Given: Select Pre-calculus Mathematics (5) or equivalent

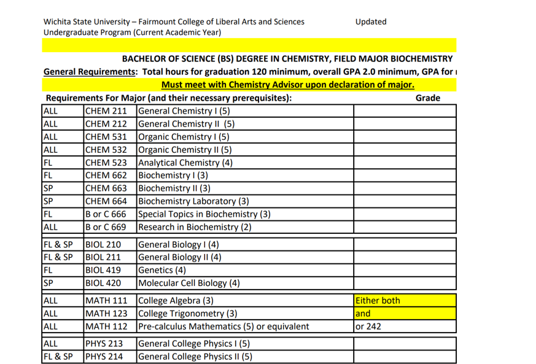Looking at the screenshot, I should pos(223,327).
